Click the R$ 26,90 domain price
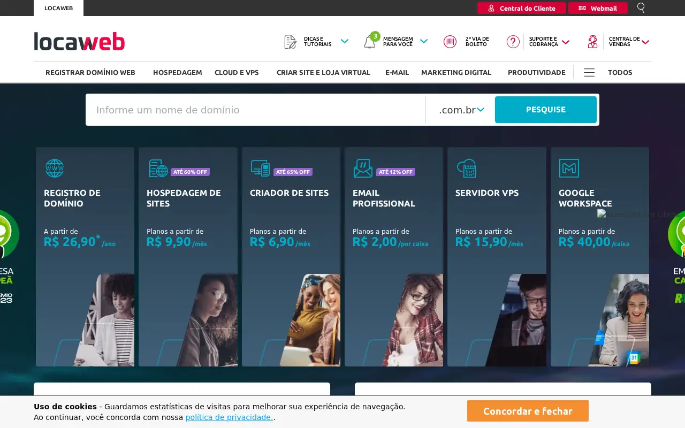685x428 pixels. 70,242
